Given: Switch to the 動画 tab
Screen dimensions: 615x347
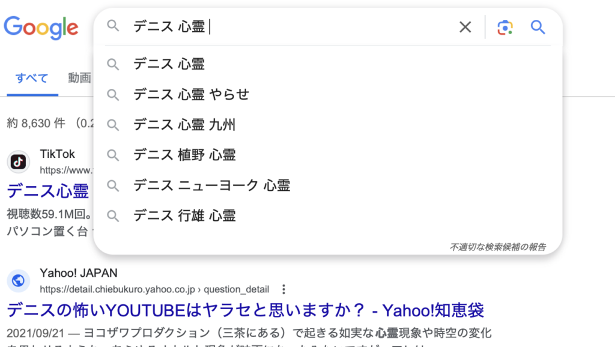Looking at the screenshot, I should pos(79,78).
